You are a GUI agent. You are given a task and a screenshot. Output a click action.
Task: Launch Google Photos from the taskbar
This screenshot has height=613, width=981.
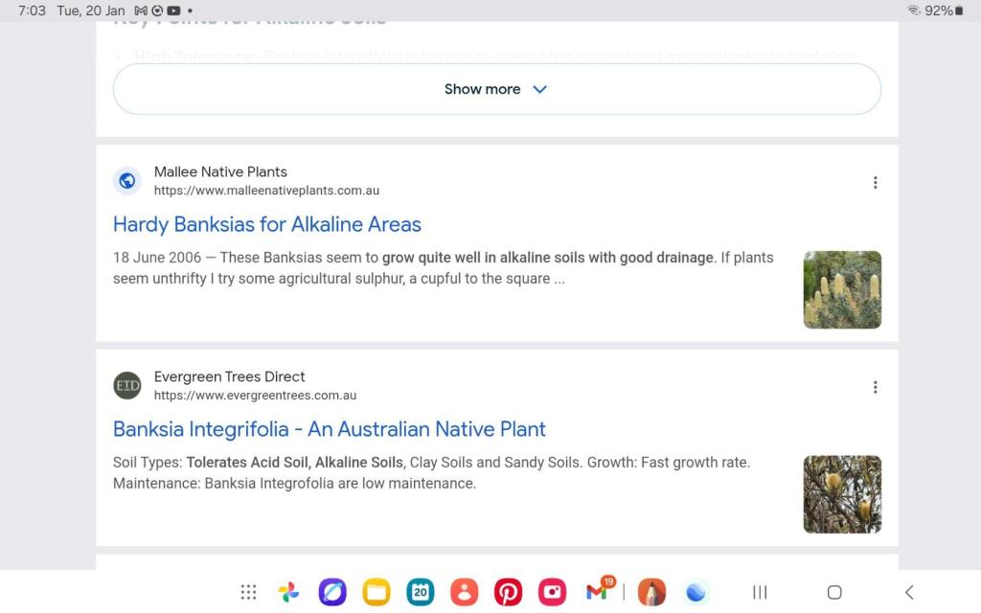(288, 592)
